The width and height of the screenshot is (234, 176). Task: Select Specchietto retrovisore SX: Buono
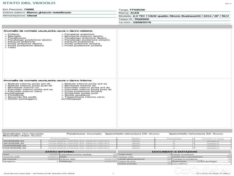pos(196,134)
